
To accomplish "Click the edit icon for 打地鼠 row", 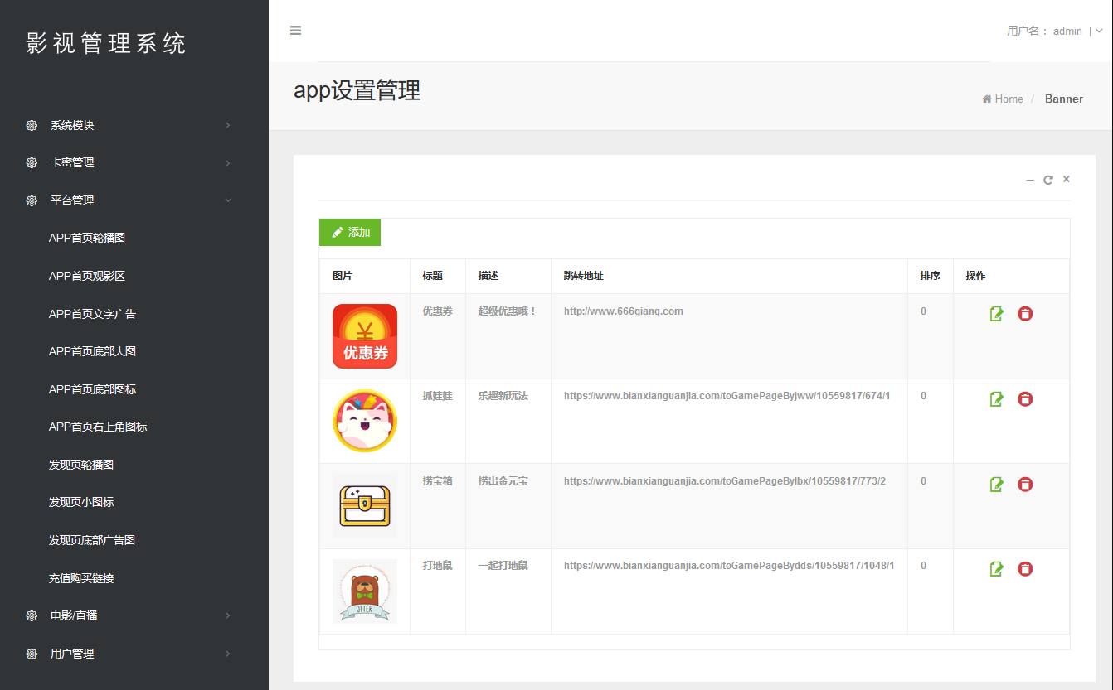I will point(997,569).
